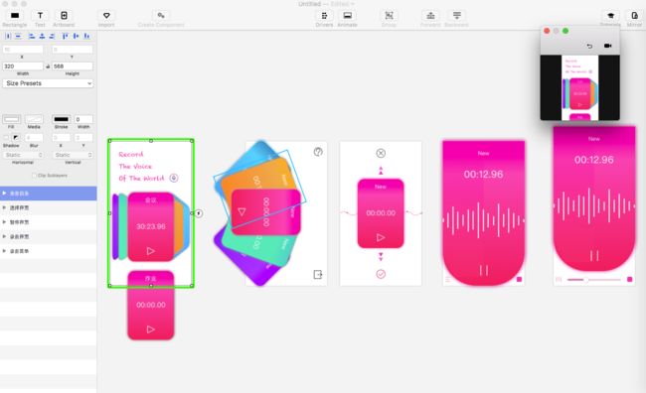Toggle the aspect ratio lock between Width and Height
Screen dimensions: 646x393
48,66
